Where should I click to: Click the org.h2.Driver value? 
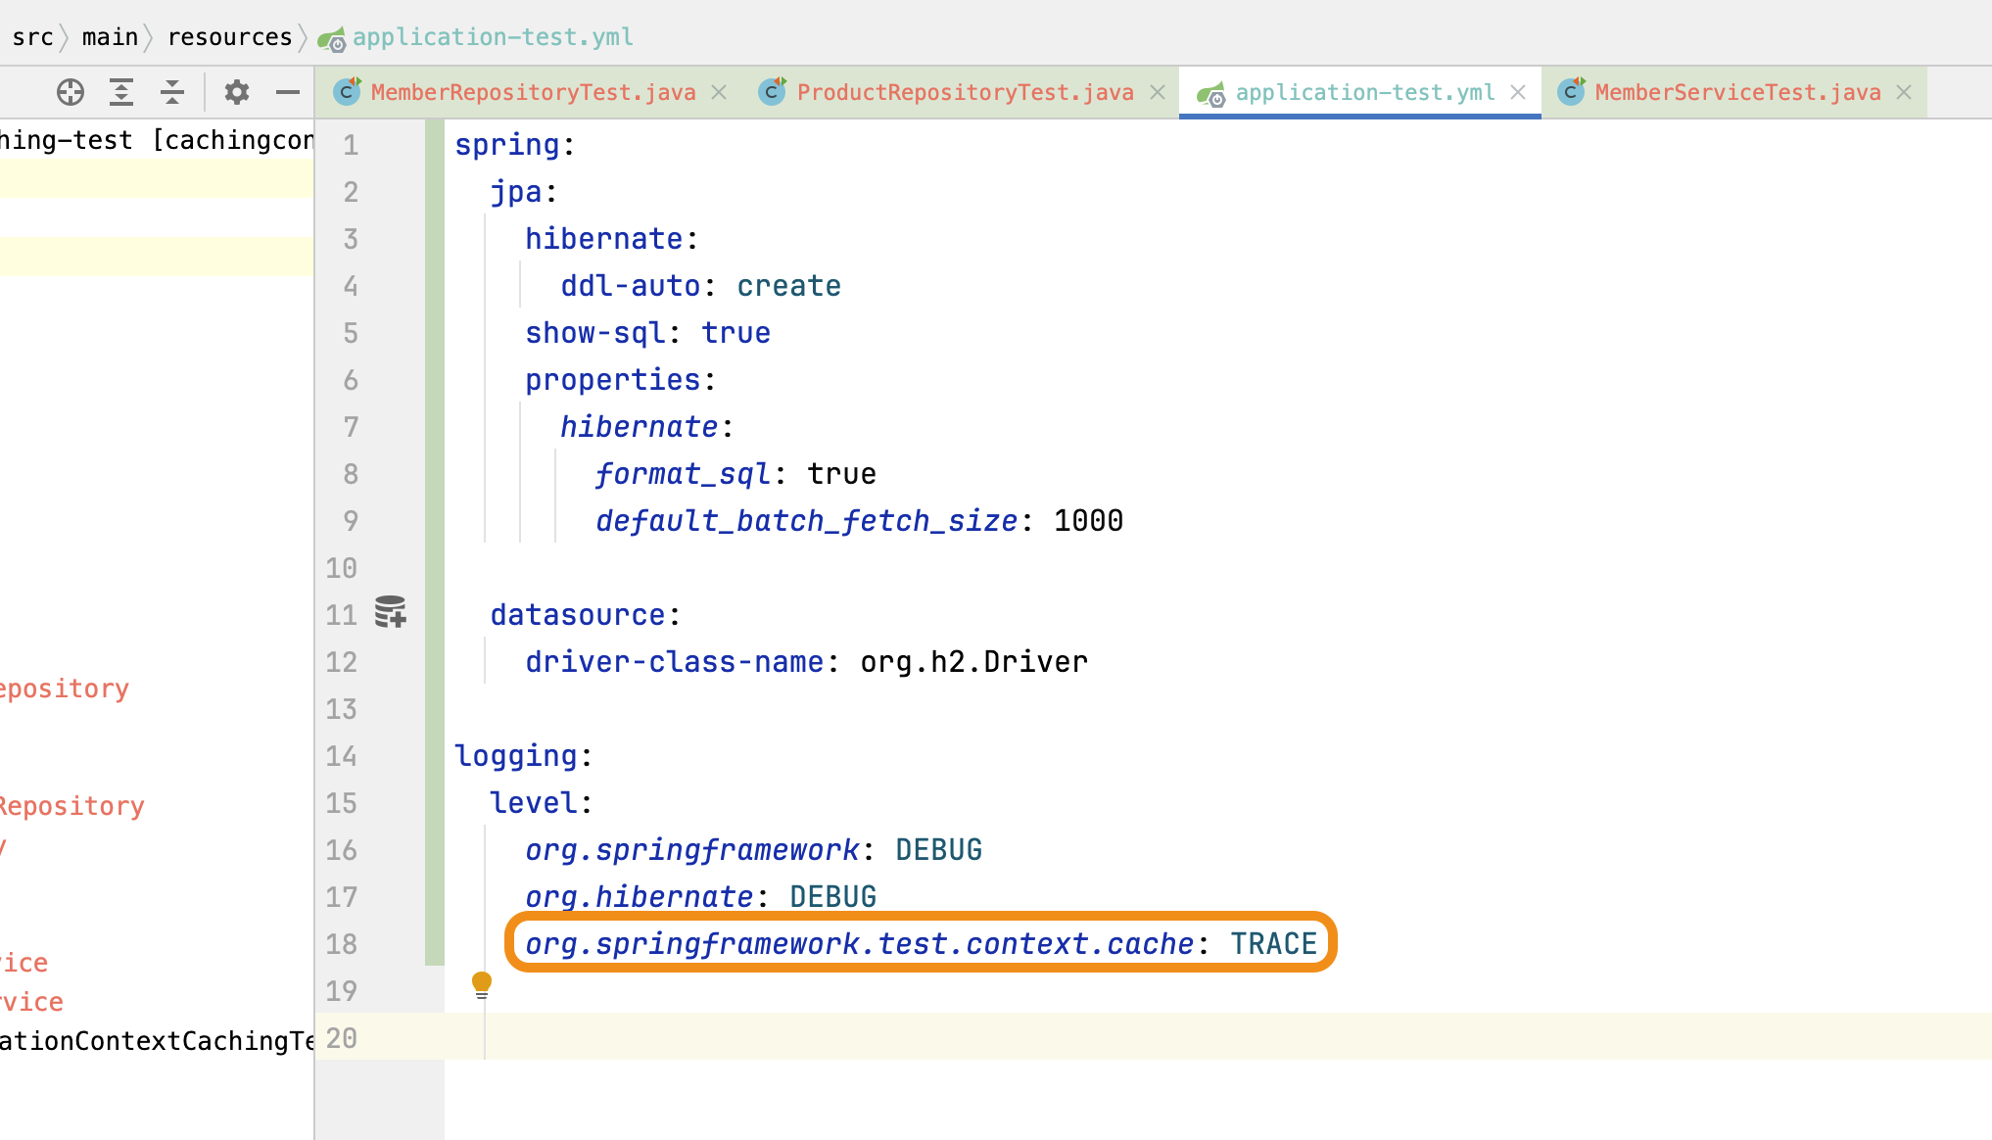973,662
